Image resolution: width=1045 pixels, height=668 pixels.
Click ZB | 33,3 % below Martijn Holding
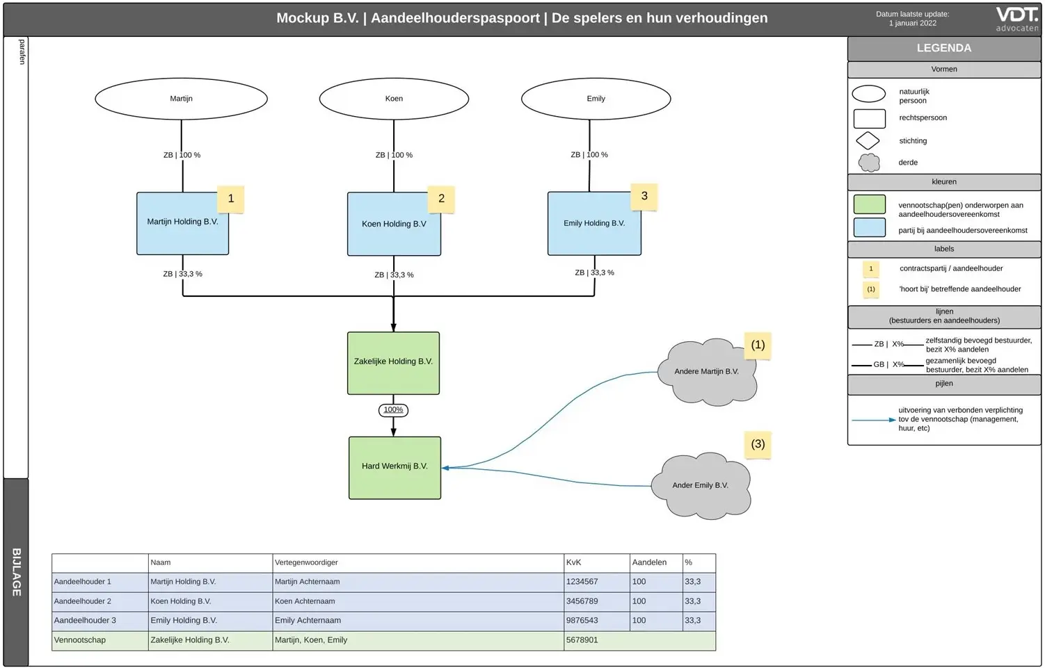click(182, 274)
